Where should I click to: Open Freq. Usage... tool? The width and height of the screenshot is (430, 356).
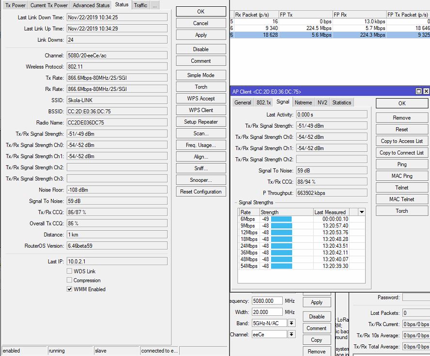pos(201,145)
